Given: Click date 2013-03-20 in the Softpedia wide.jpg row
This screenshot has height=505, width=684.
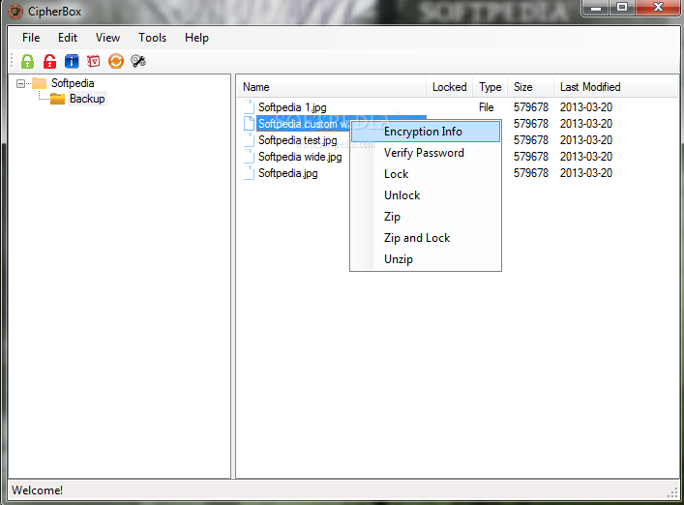Looking at the screenshot, I should coord(586,157).
